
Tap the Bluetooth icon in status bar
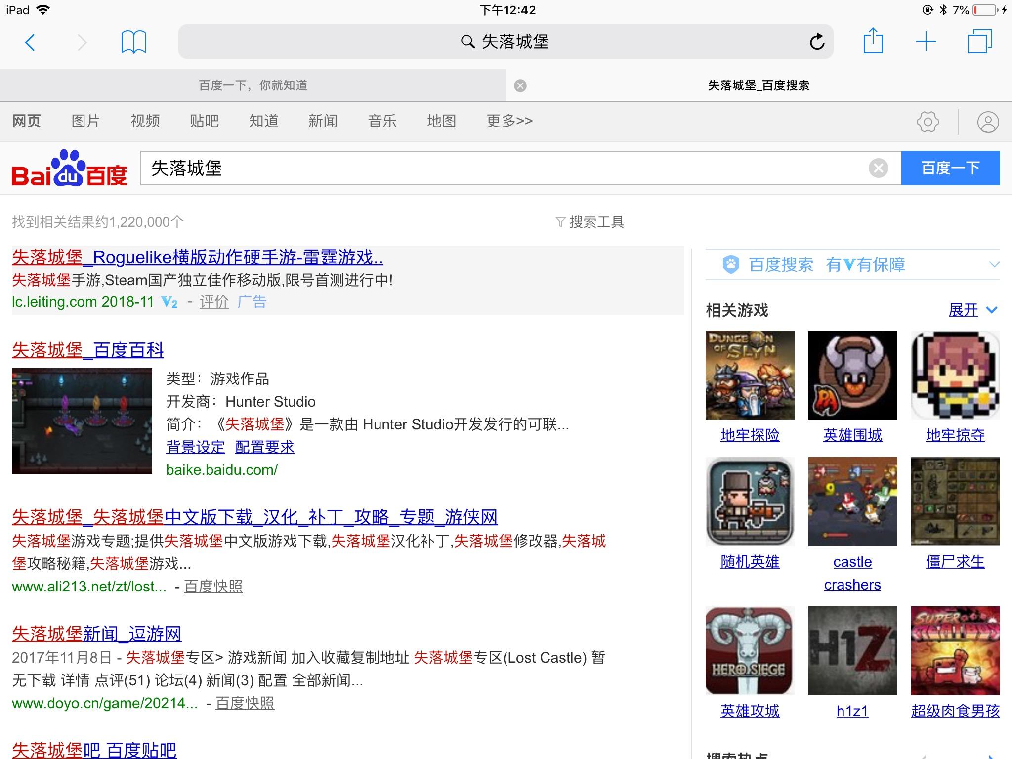[x=943, y=10]
